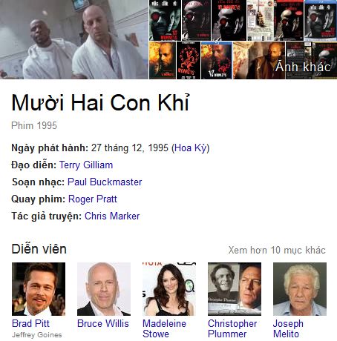Select the Christopher Plummer name link
This screenshot has width=337, height=341.
[x=232, y=328]
